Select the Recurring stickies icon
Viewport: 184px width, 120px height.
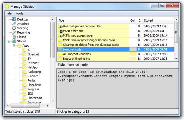[x=14, y=32]
